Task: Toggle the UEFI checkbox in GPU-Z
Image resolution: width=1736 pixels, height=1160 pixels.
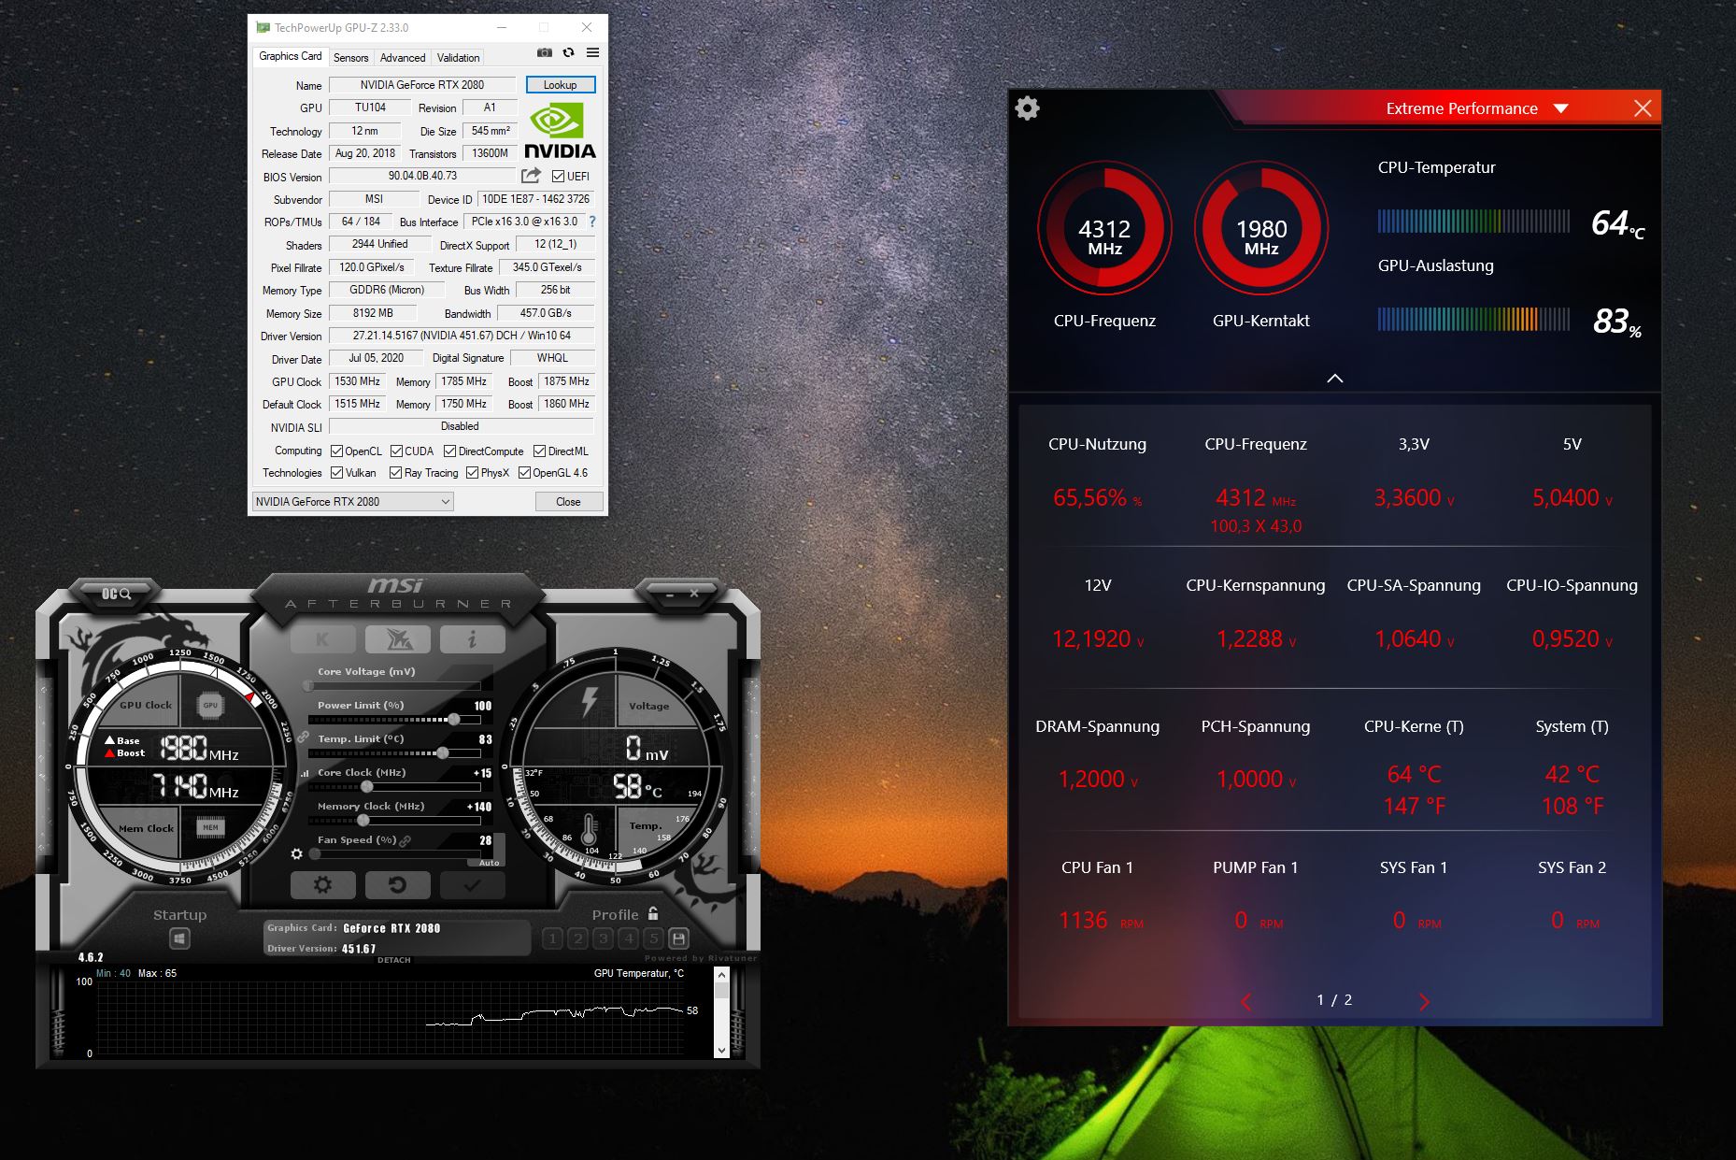Action: point(558,177)
